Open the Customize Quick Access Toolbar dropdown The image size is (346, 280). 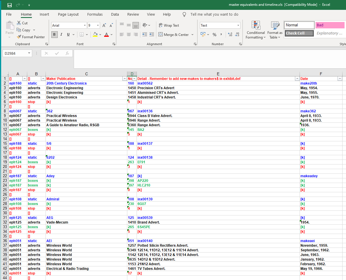click(x=29, y=5)
